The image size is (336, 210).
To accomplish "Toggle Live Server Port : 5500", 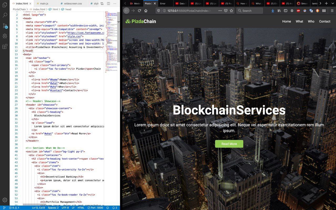I will click(x=95, y=208).
